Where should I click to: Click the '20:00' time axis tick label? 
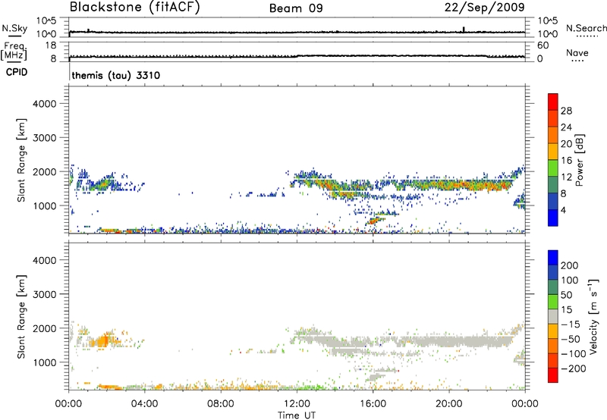[x=449, y=404]
